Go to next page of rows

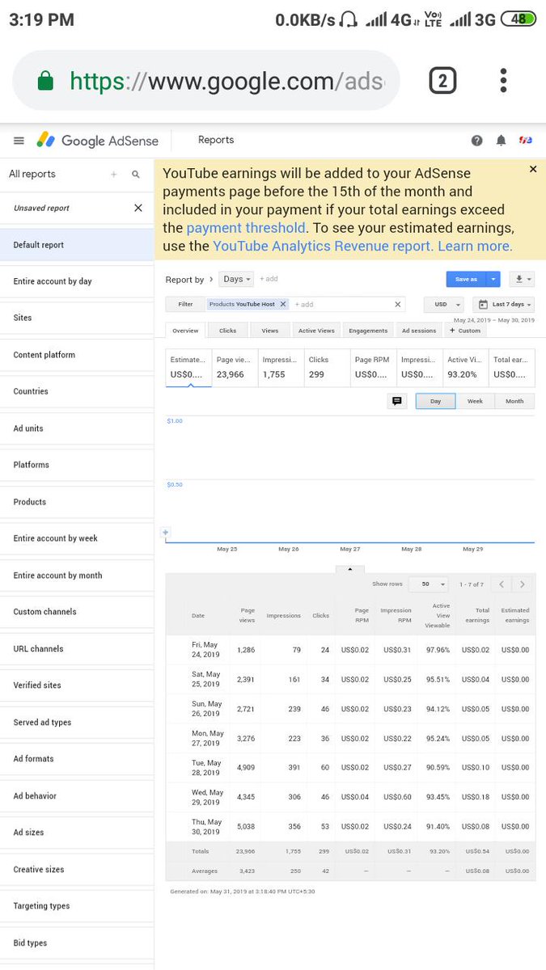click(x=523, y=584)
